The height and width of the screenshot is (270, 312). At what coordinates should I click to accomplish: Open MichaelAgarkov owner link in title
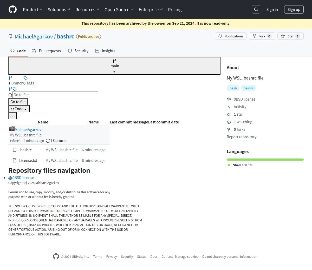(34, 37)
